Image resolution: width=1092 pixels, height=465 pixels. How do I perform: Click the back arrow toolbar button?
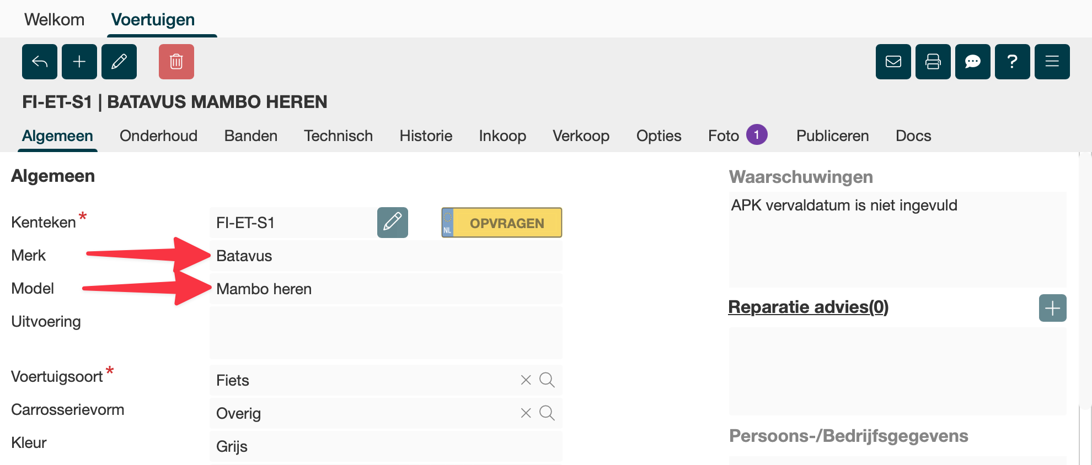point(40,62)
